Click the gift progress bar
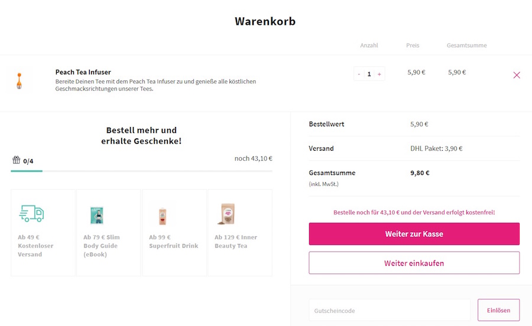The height and width of the screenshot is (326, 532). pos(141,171)
